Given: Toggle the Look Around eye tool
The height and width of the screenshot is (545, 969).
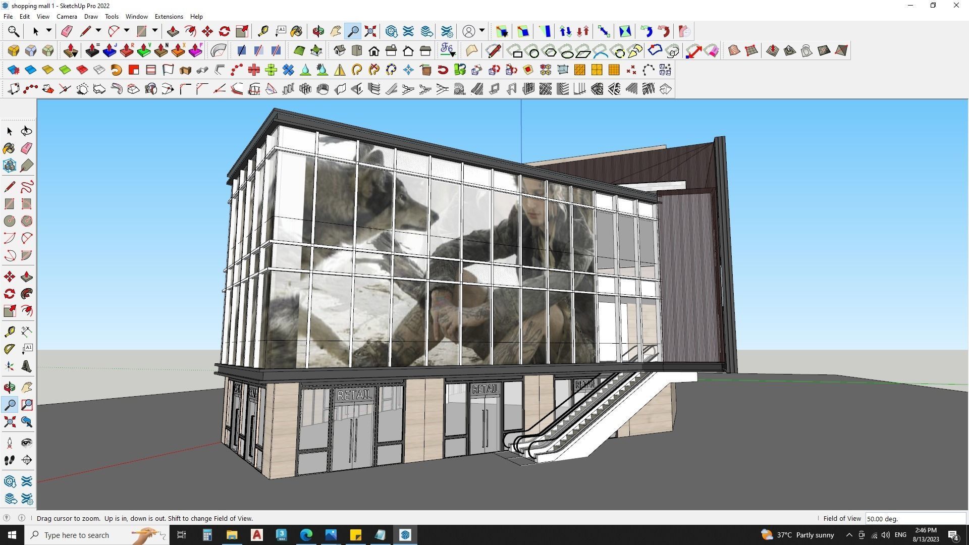Looking at the screenshot, I should [x=27, y=443].
